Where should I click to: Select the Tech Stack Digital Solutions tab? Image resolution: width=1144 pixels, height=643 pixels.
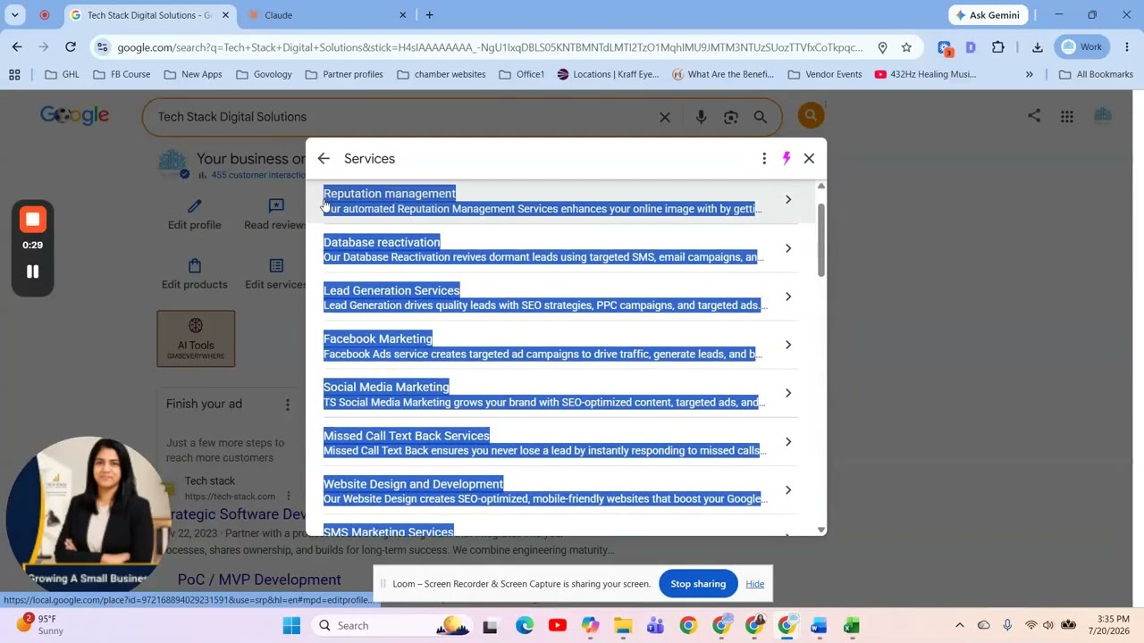tap(148, 15)
